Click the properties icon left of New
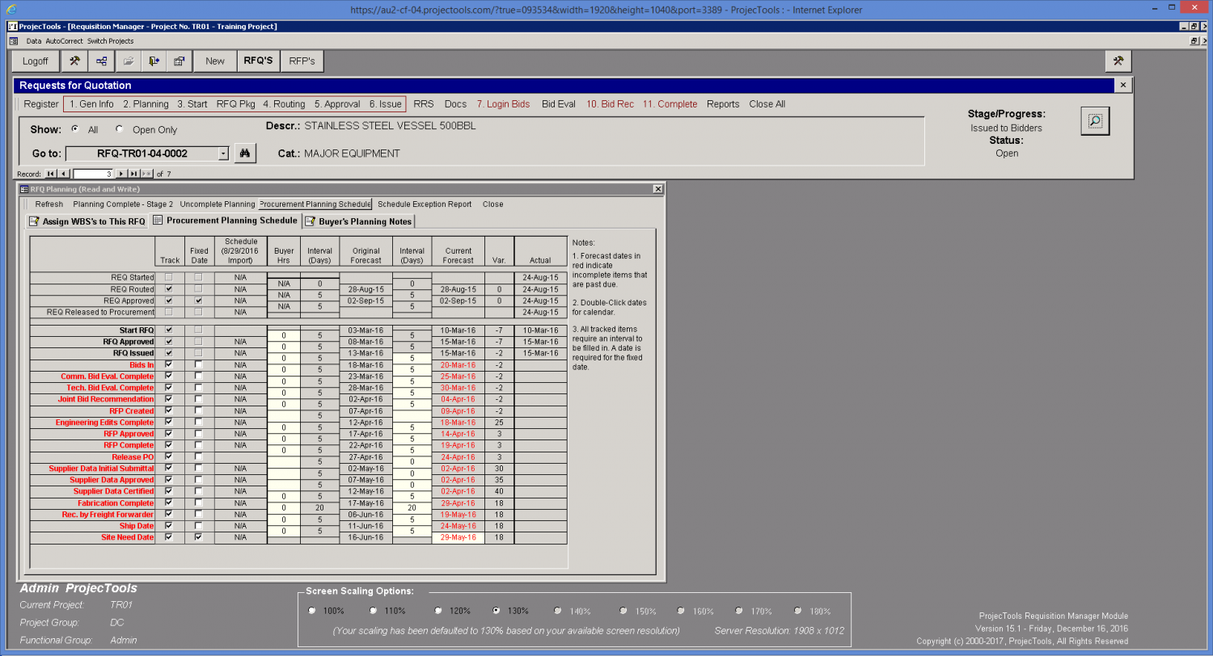The height and width of the screenshot is (656, 1213). [180, 61]
